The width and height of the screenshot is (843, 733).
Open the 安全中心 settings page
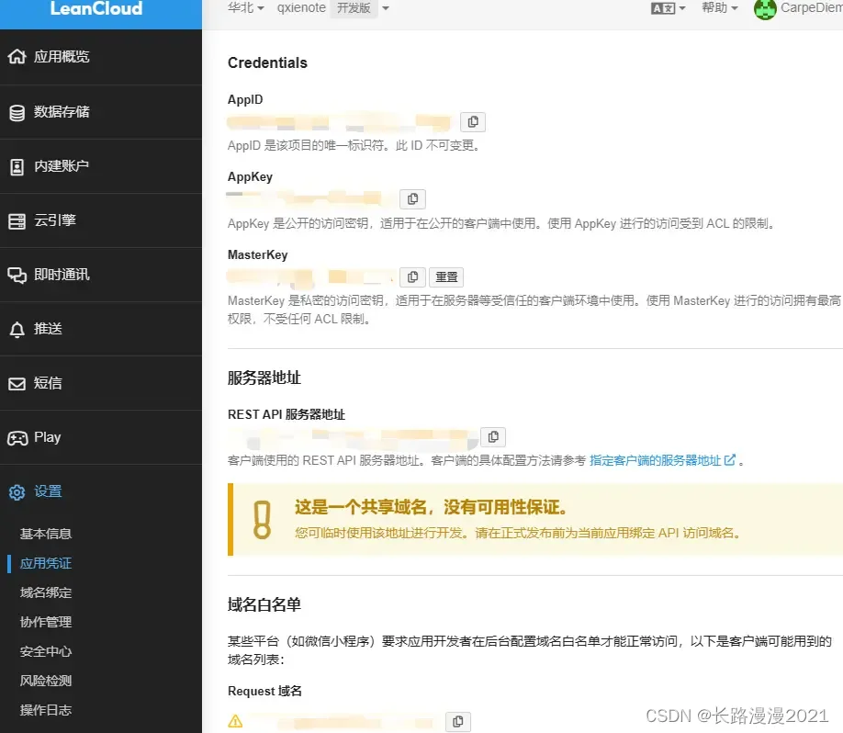click(46, 651)
